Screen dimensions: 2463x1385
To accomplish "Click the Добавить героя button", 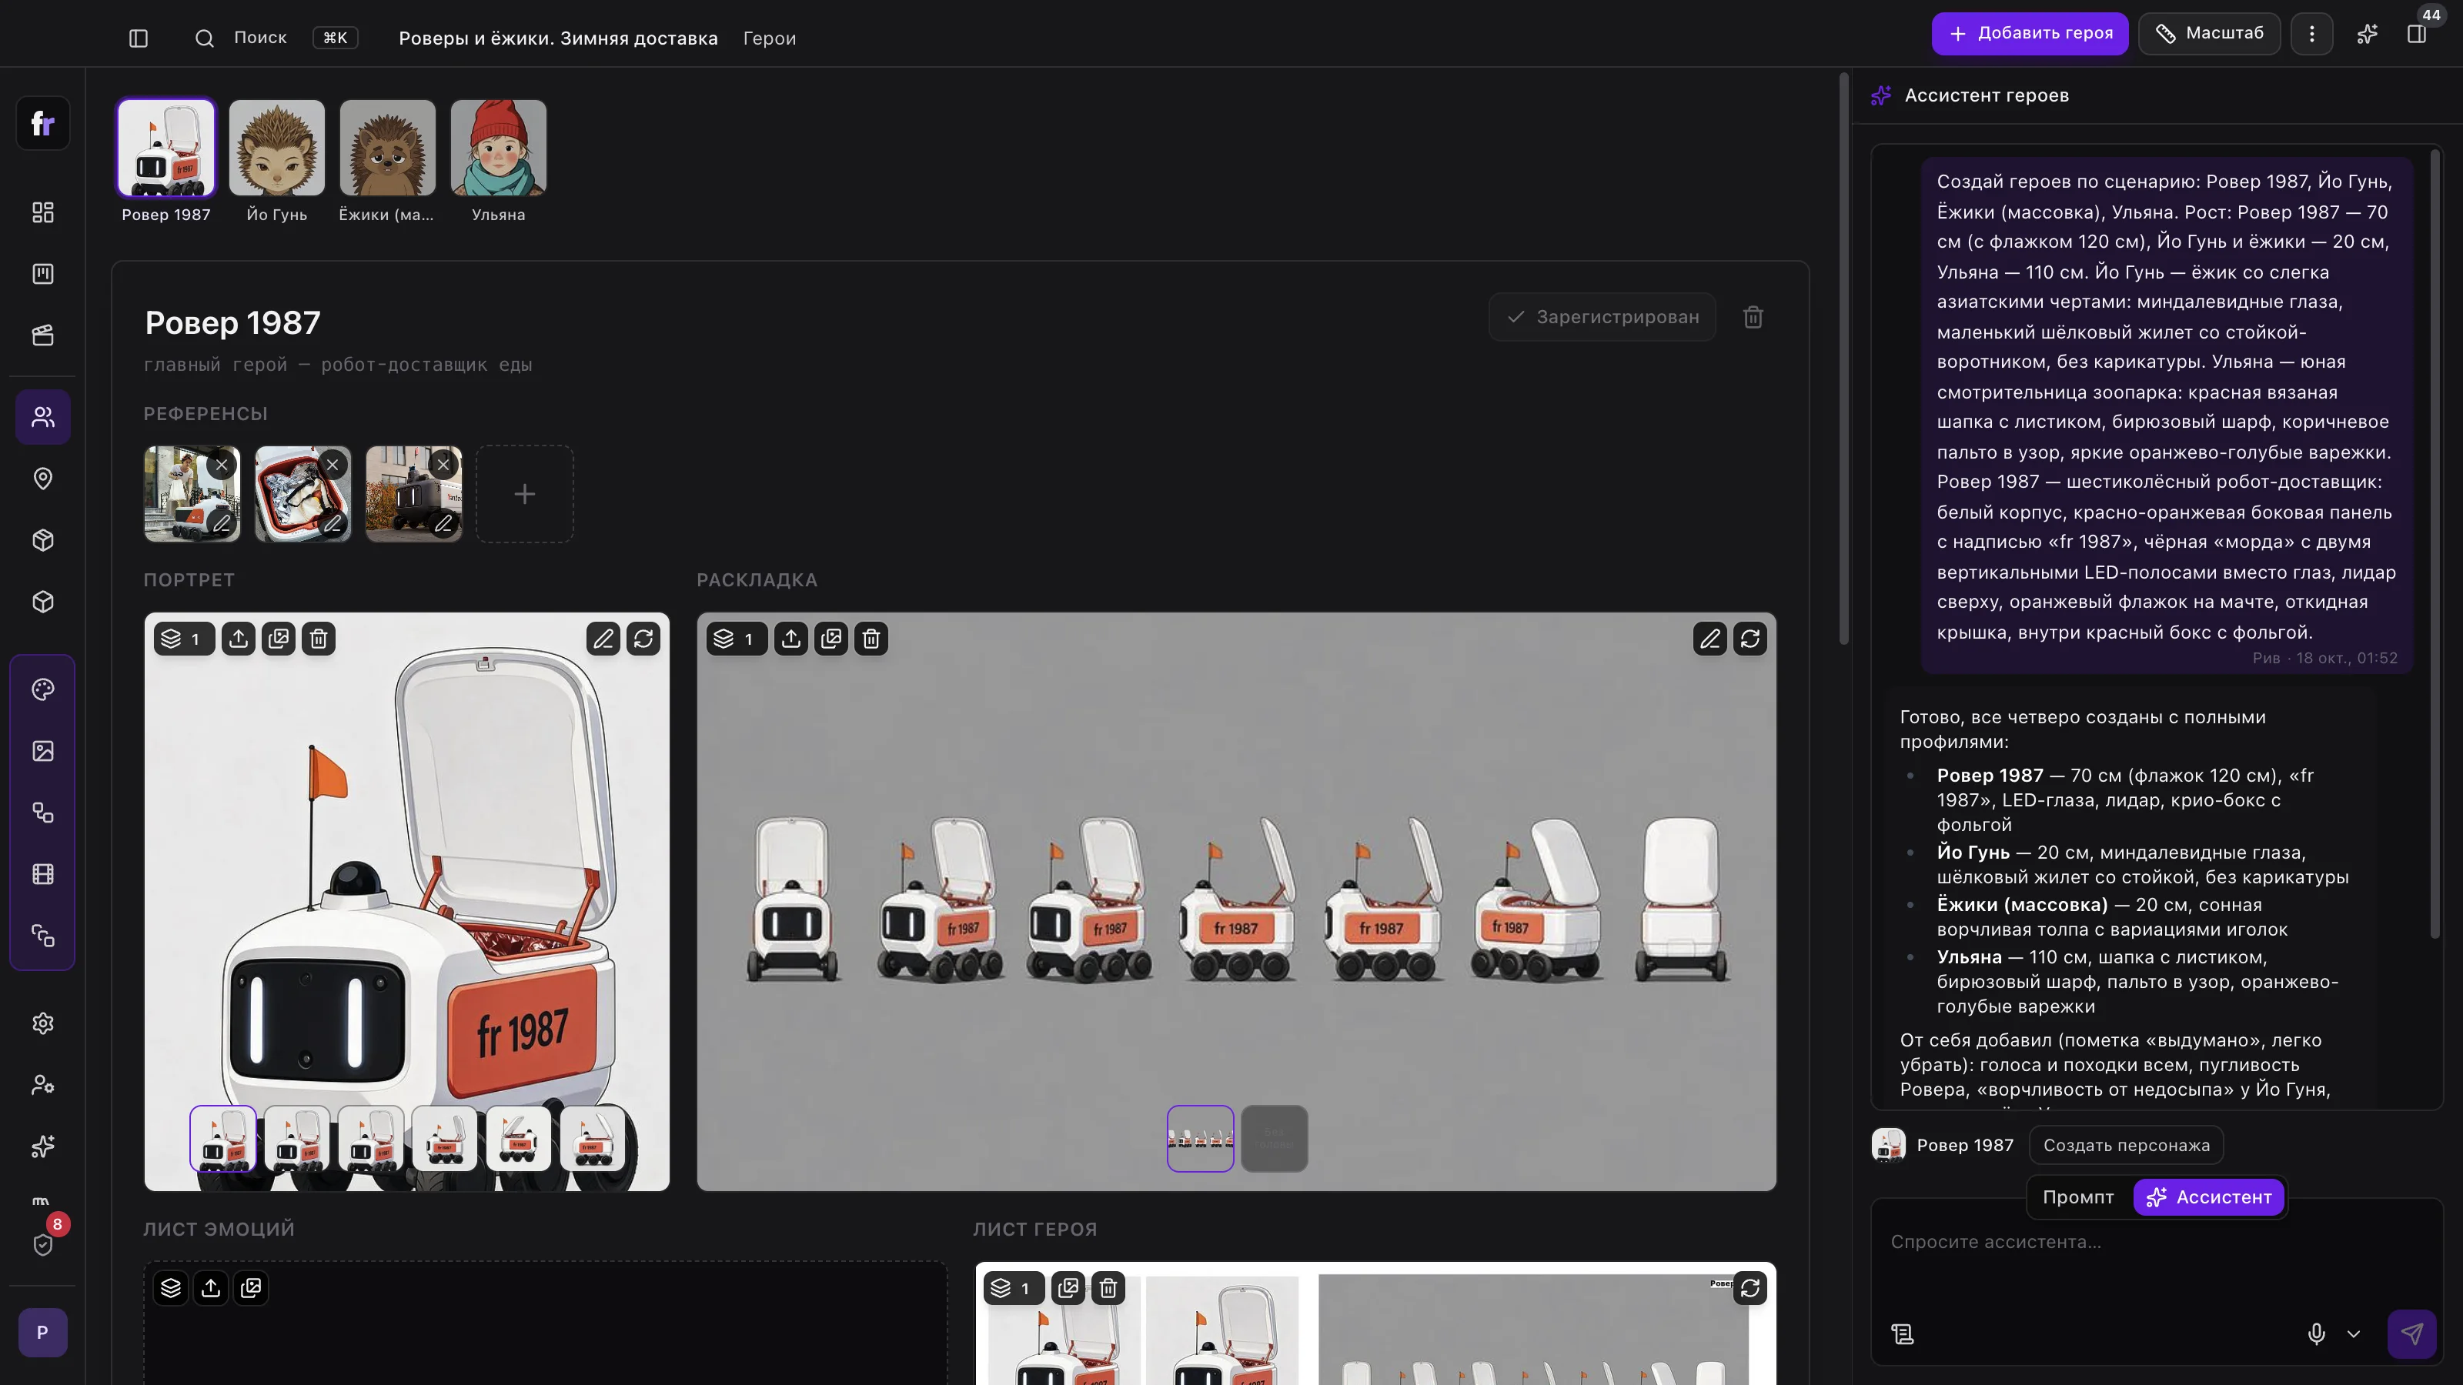I will click(2030, 33).
